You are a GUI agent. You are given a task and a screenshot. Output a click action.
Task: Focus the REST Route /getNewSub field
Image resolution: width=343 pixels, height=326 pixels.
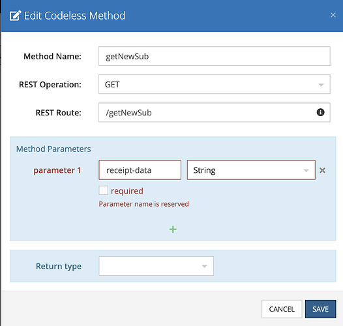215,112
